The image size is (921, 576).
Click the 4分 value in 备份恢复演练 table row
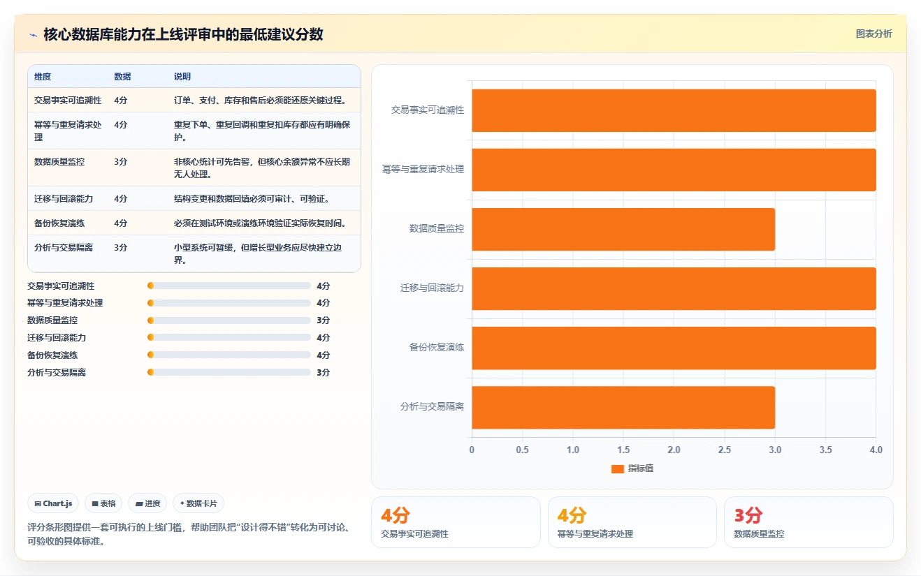click(x=121, y=223)
